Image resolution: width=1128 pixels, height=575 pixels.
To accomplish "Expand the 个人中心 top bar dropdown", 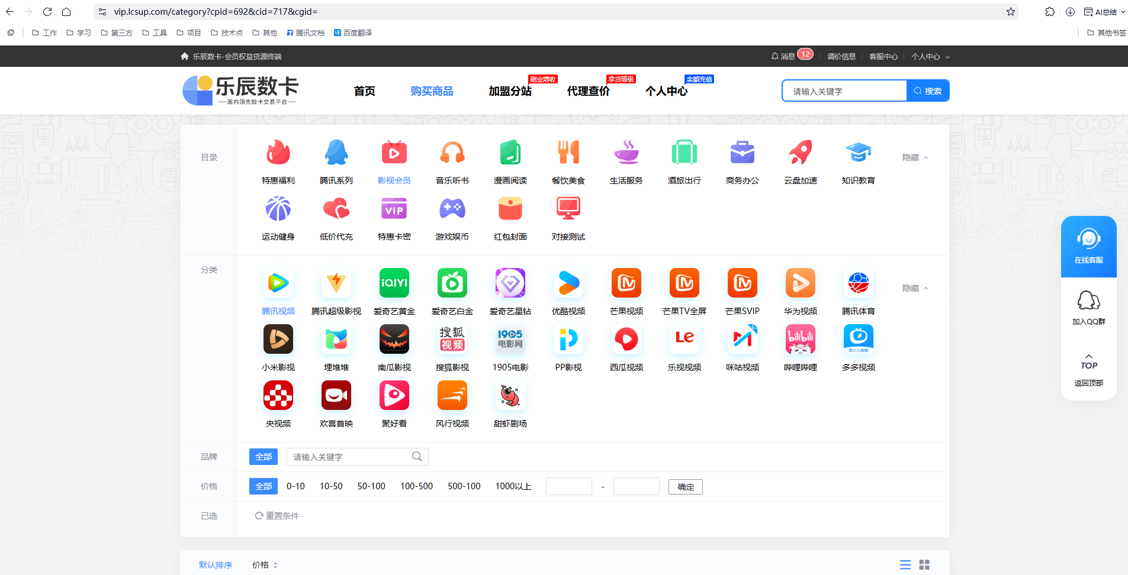I will click(930, 57).
